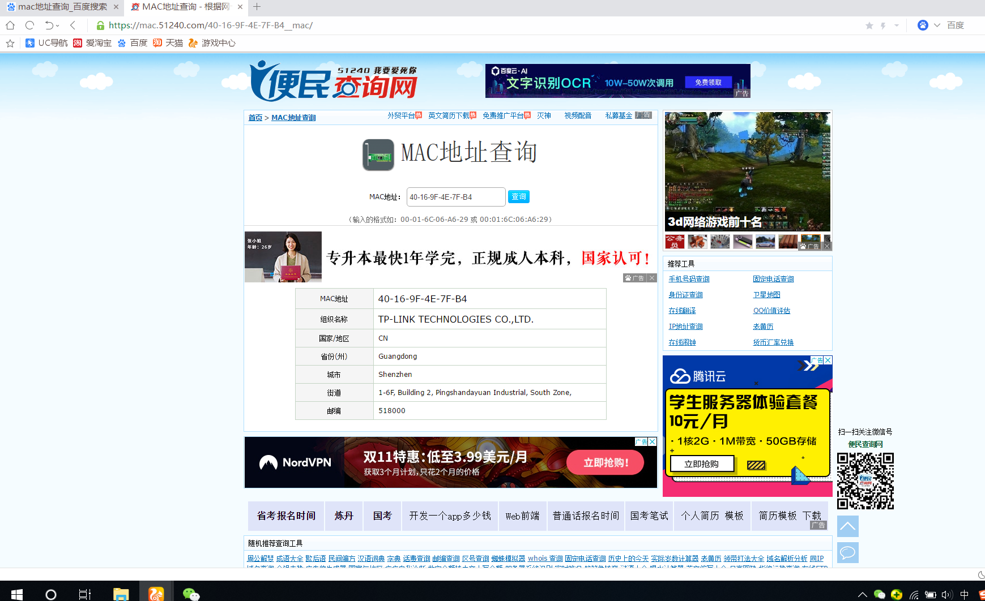Screen dimensions: 985x601
Task: Click the favorites star on bookmarks bar
Action: coord(10,43)
